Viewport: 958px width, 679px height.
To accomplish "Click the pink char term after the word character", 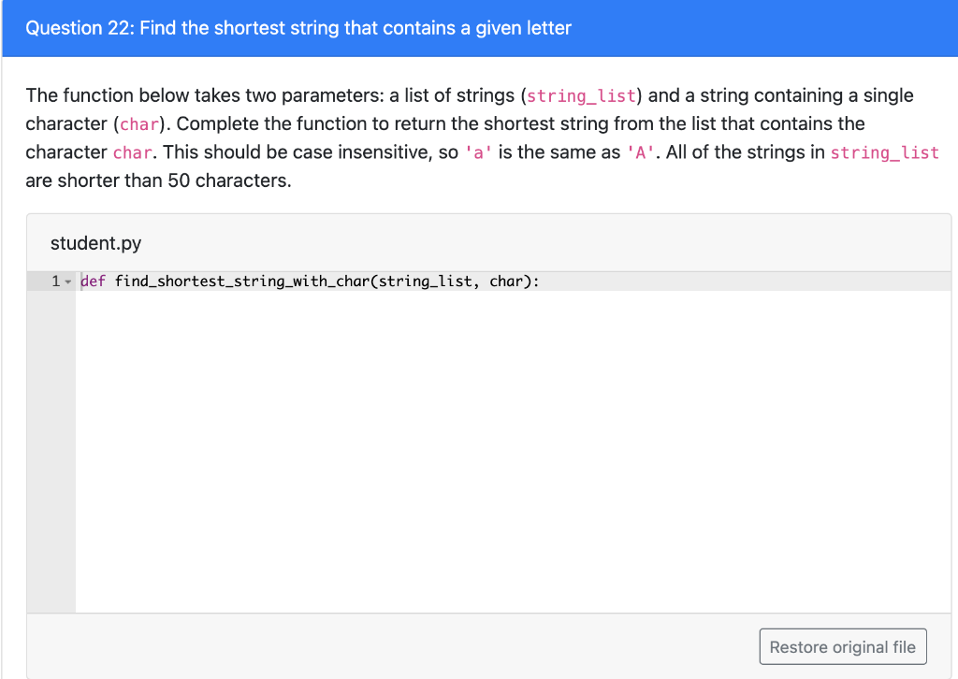I will pos(132,152).
